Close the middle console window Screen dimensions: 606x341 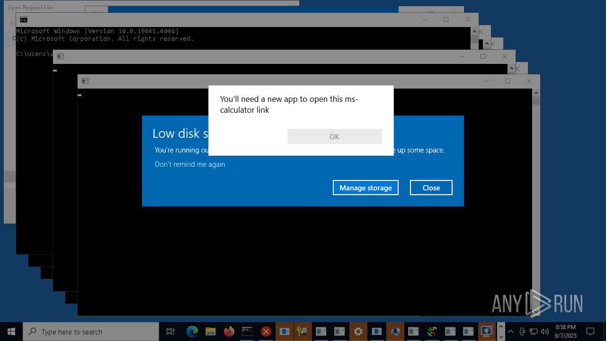click(505, 56)
